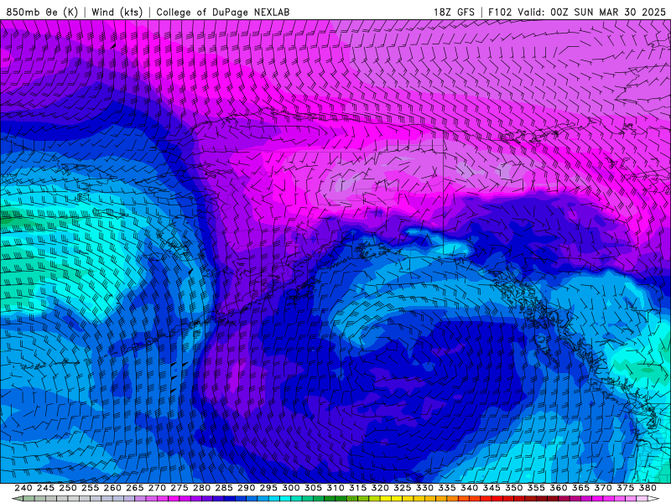Click the 255 colorbar label

[x=90, y=488]
